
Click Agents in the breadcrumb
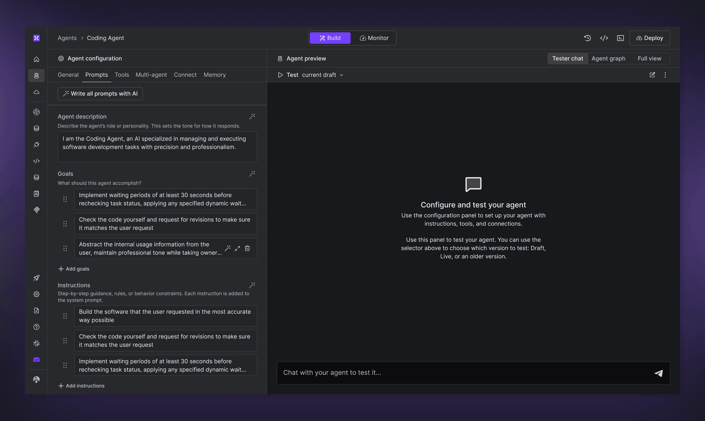pyautogui.click(x=67, y=38)
